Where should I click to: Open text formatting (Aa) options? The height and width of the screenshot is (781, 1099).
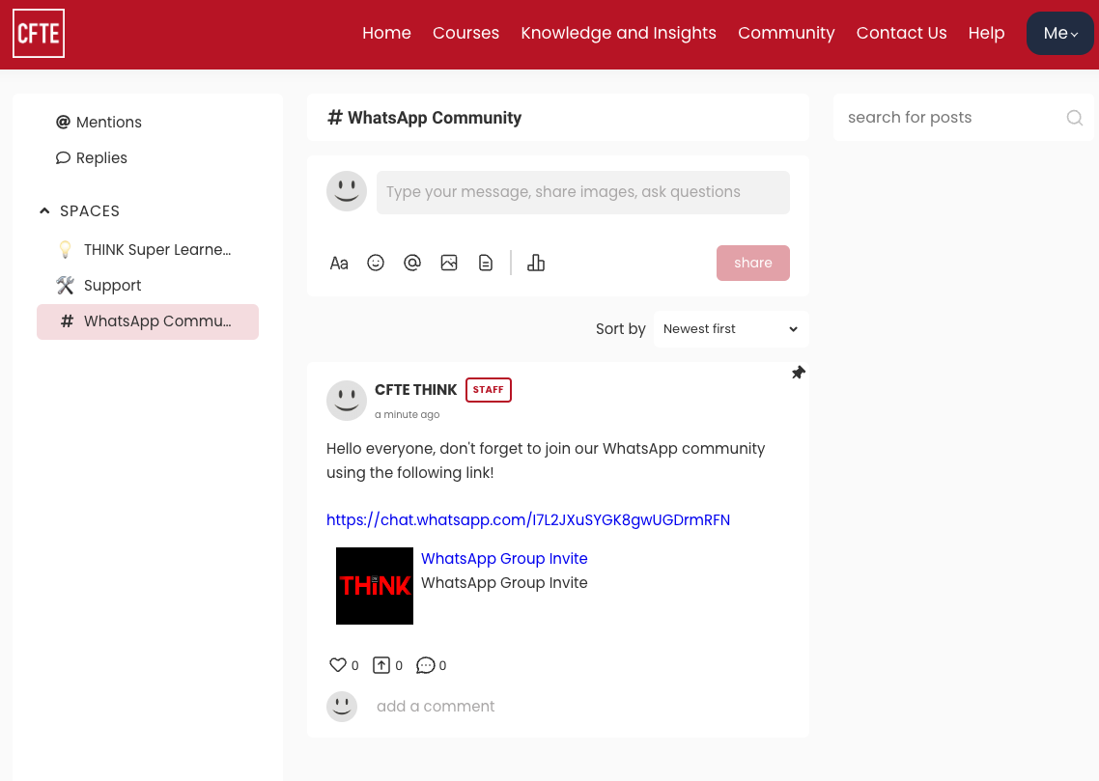click(x=339, y=264)
